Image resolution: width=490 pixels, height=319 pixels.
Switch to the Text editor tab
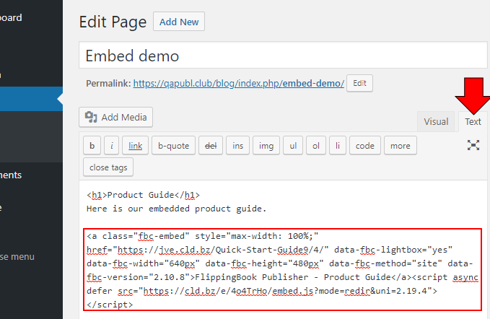473,121
